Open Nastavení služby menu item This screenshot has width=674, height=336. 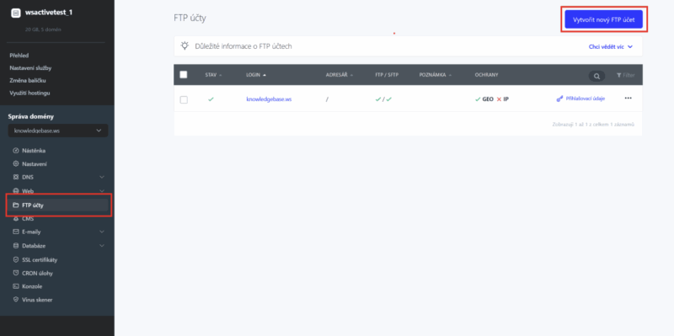click(30, 68)
